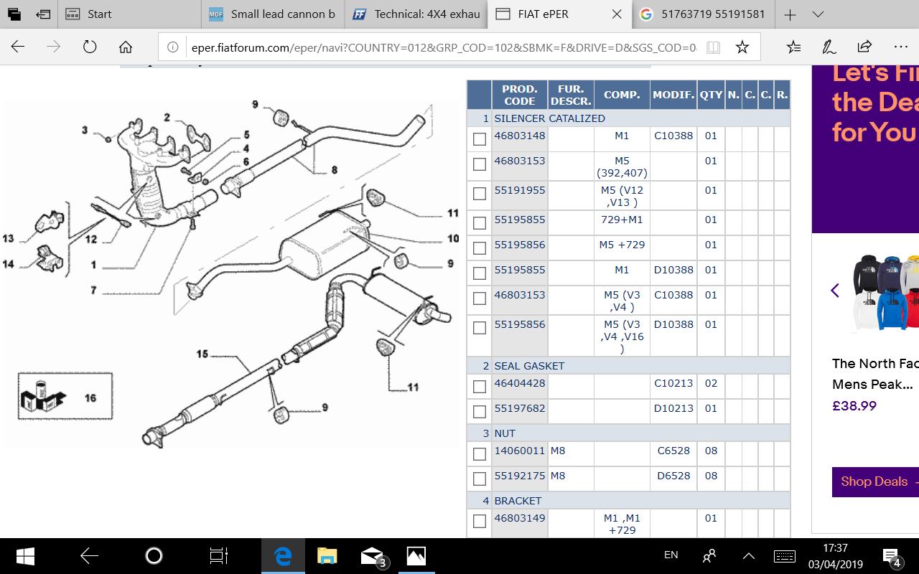Click modification code D10213
The image size is (919, 574).
point(673,408)
